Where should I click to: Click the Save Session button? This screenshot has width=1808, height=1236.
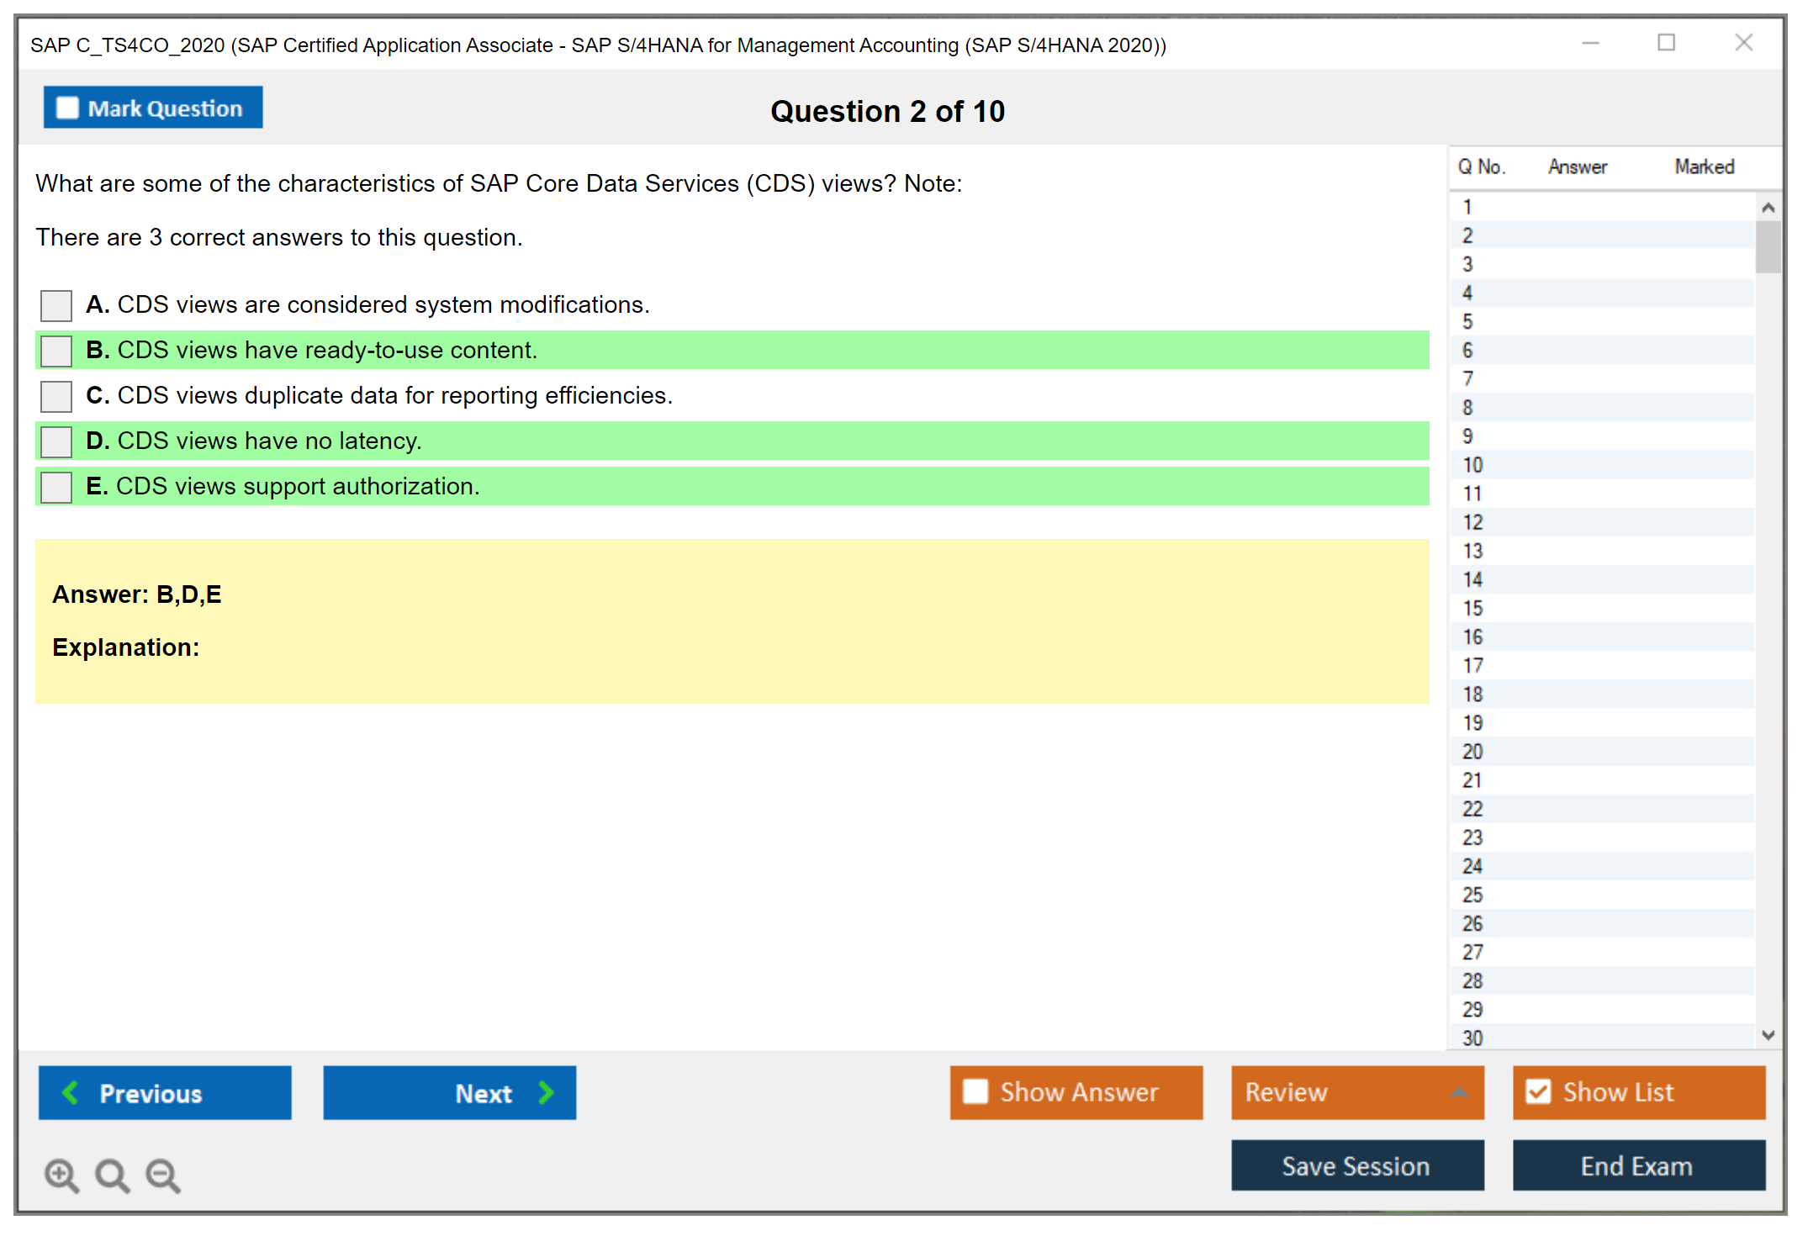pyautogui.click(x=1356, y=1165)
